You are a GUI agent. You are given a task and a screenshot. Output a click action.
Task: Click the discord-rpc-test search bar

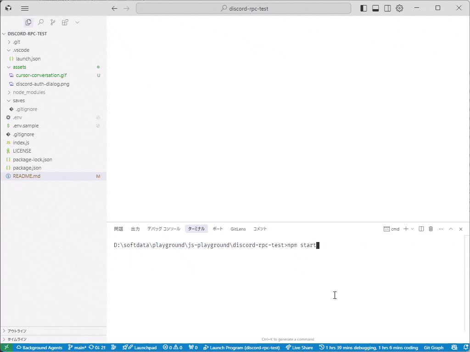[x=243, y=8]
